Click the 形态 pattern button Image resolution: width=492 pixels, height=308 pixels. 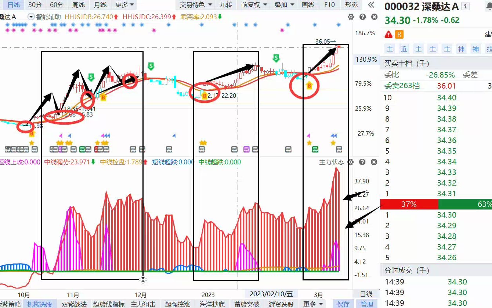coord(351,5)
